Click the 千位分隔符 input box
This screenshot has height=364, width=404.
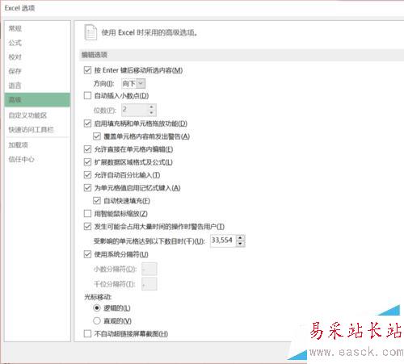(149, 284)
